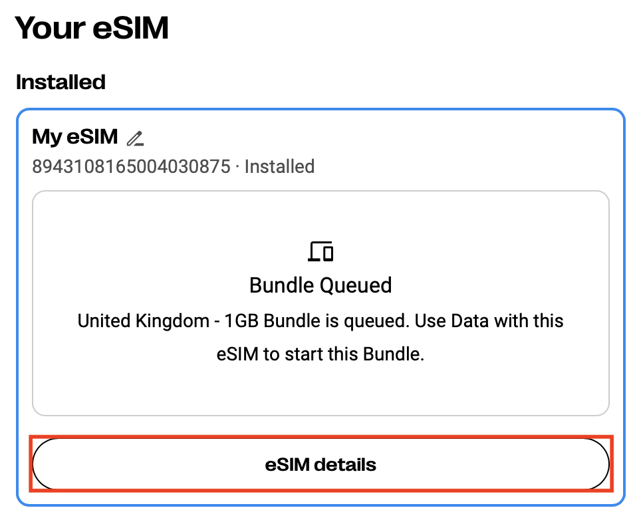
Task: Click empty space below the bundle description text
Action: tap(320, 389)
